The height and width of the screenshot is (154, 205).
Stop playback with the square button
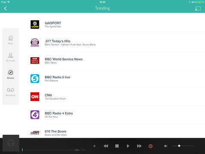coord(117,146)
